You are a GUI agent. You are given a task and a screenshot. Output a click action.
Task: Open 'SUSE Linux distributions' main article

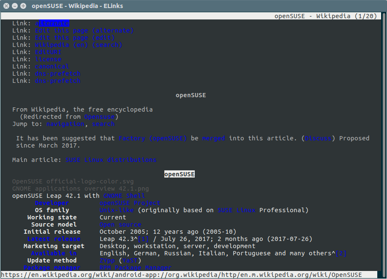click(111, 160)
